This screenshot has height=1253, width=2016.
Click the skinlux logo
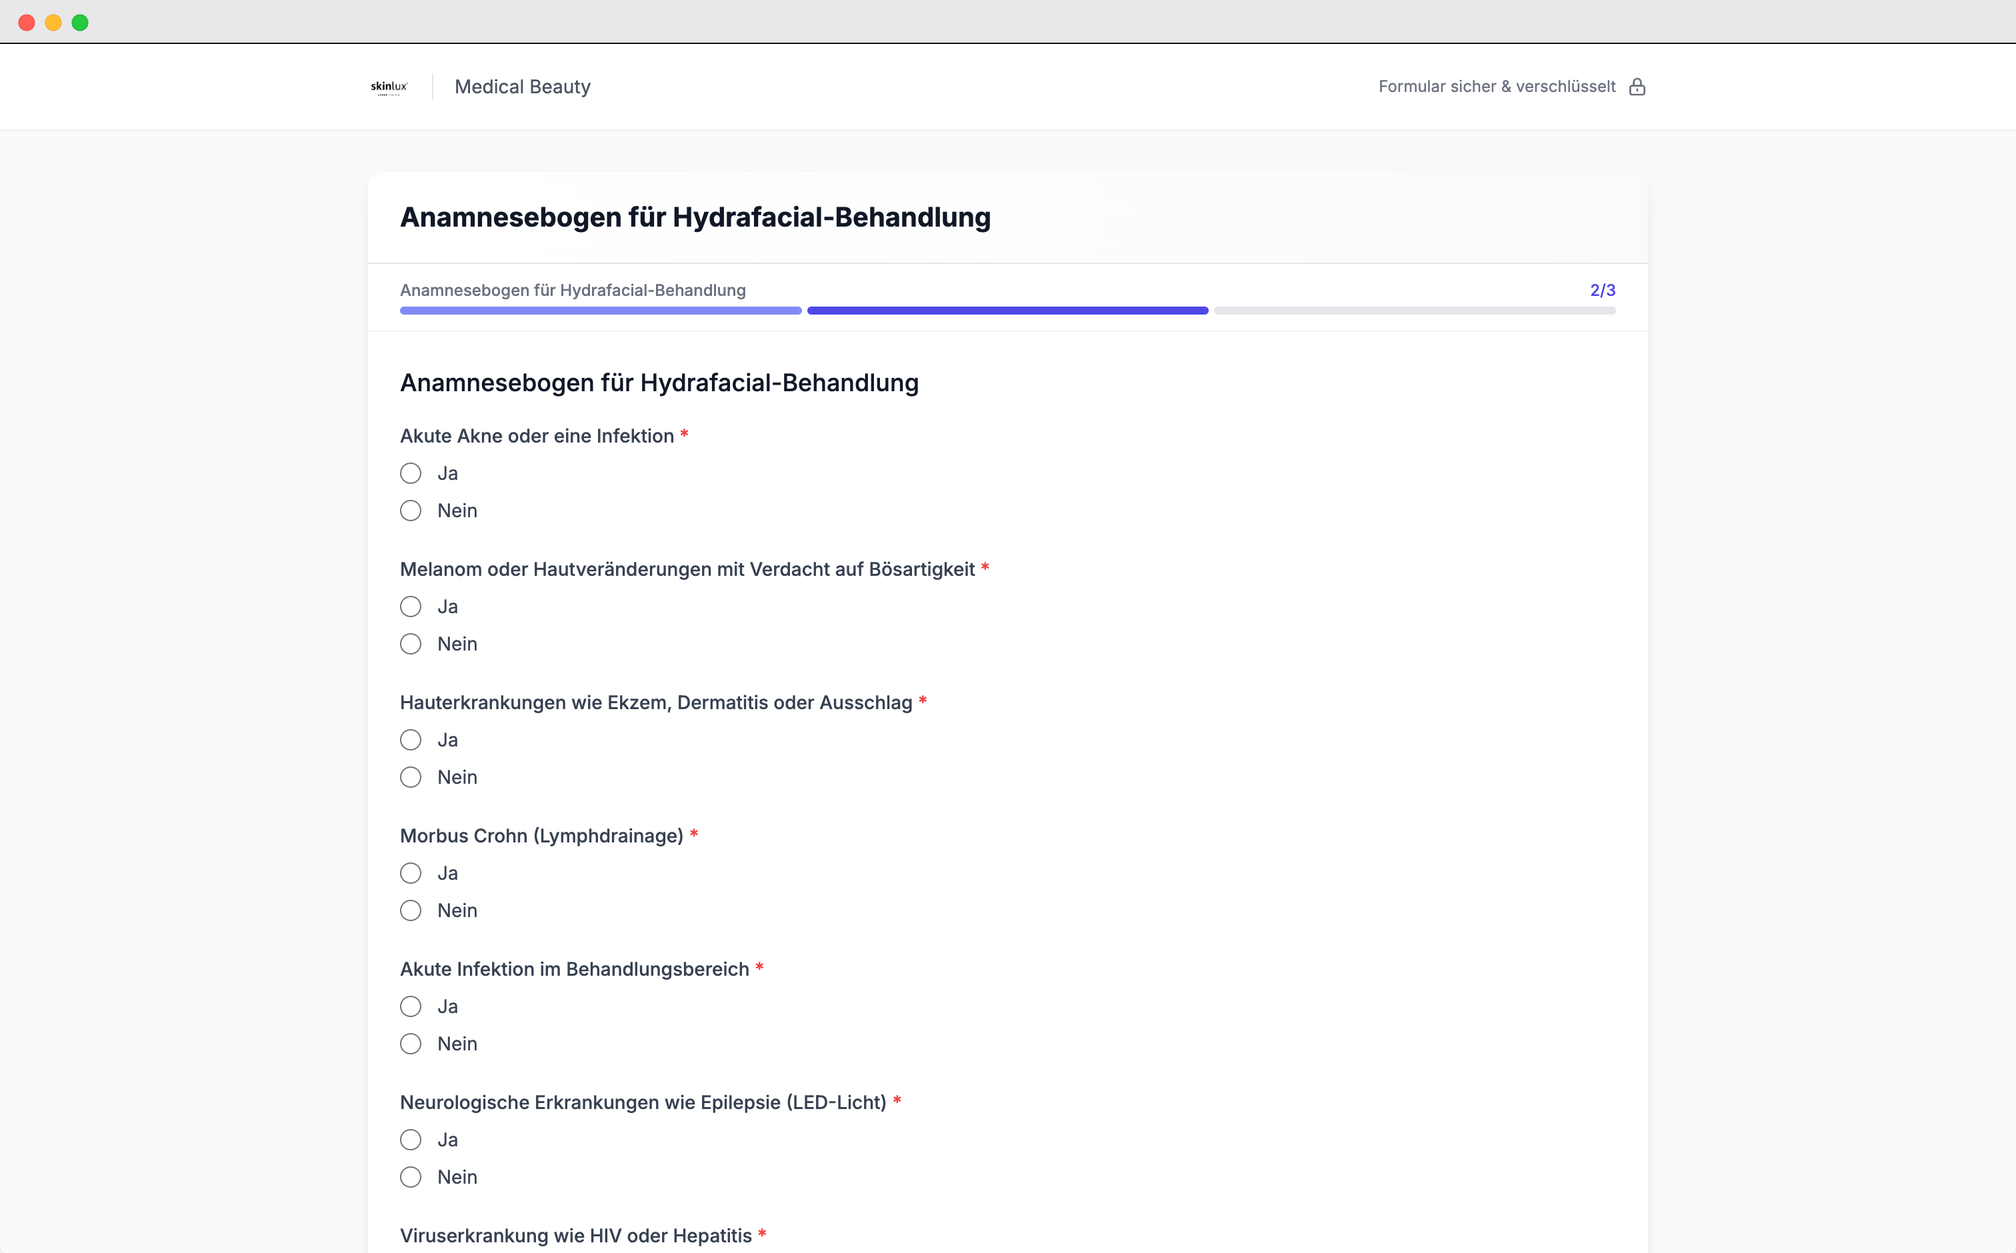coord(389,87)
